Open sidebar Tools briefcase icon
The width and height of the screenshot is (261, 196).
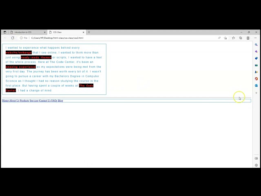coord(256,65)
